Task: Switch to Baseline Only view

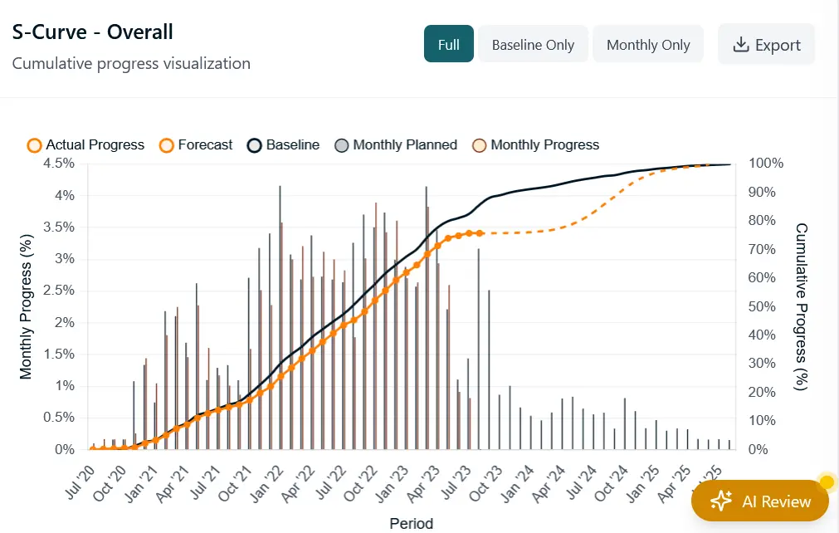Action: pos(533,44)
